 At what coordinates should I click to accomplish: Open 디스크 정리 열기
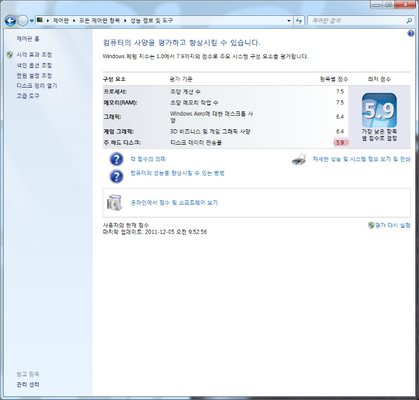[x=37, y=86]
